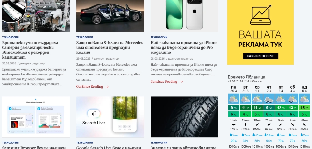Screen dimensions: 312x149
Task: Click Monday's rain drop precipitation icon
Action: tap(231, 135)
